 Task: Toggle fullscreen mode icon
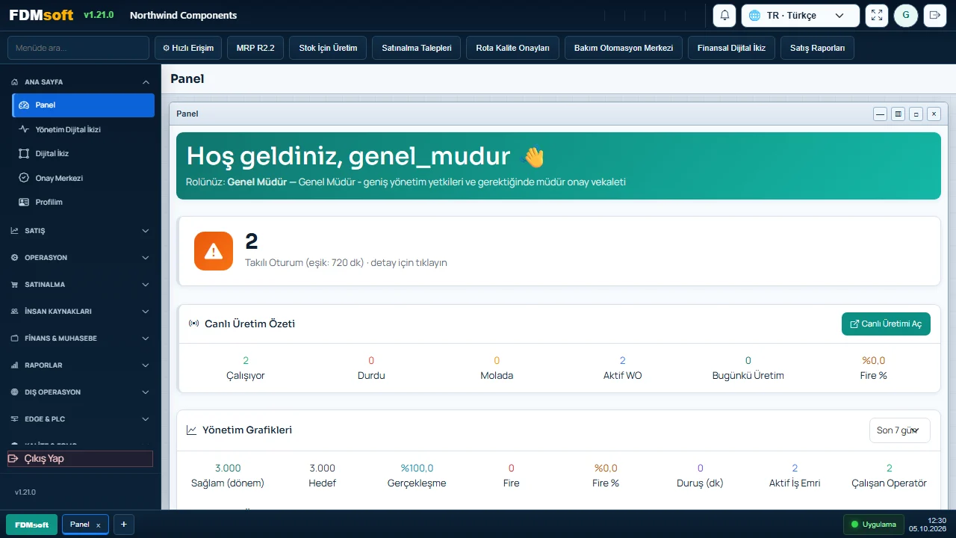[877, 15]
